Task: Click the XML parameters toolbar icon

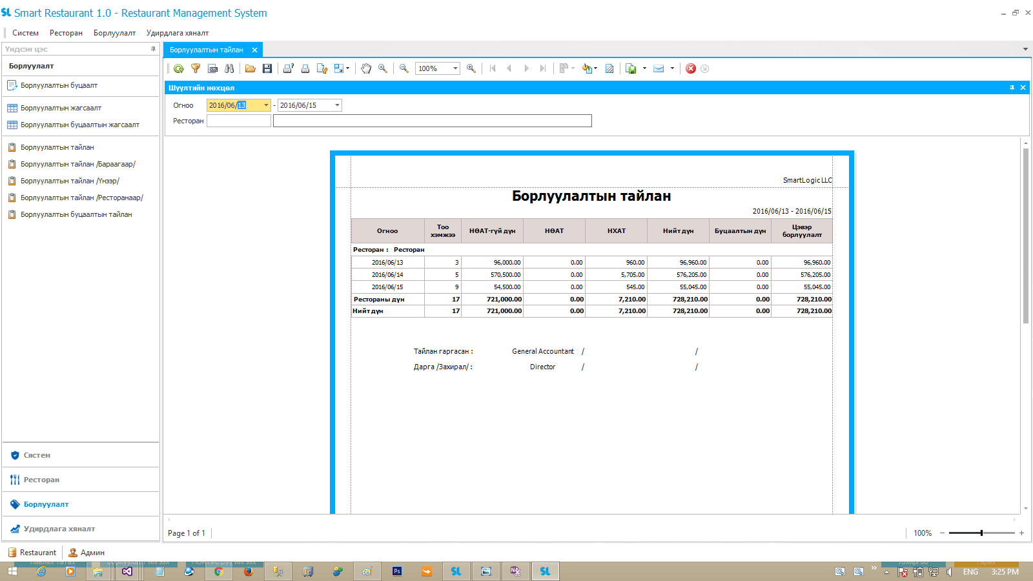Action: pos(213,68)
